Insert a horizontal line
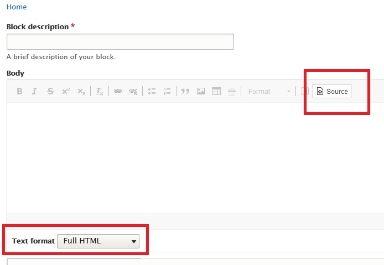 [x=232, y=92]
